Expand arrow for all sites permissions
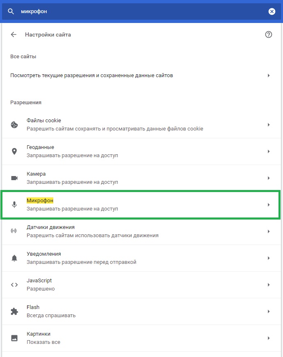This screenshot has height=357, width=283. coord(269,76)
